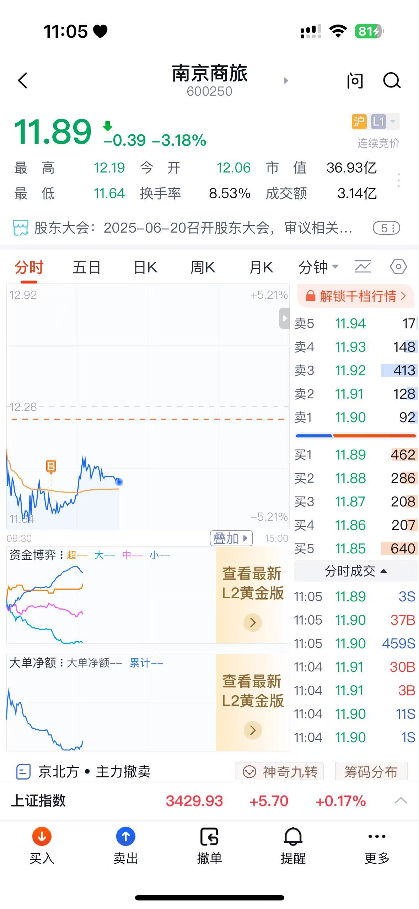Open the 沪 L1 quote level dropdown
Image resolution: width=419 pixels, height=909 pixels.
coord(375,122)
